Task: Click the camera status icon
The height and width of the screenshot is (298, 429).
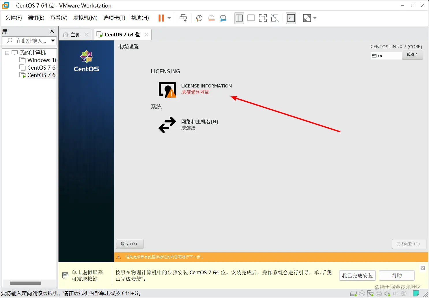Action: 404,294
